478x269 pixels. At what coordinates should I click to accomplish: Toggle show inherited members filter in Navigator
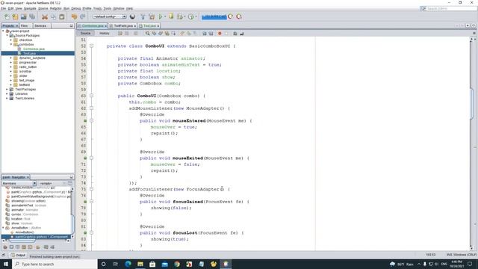(5, 247)
